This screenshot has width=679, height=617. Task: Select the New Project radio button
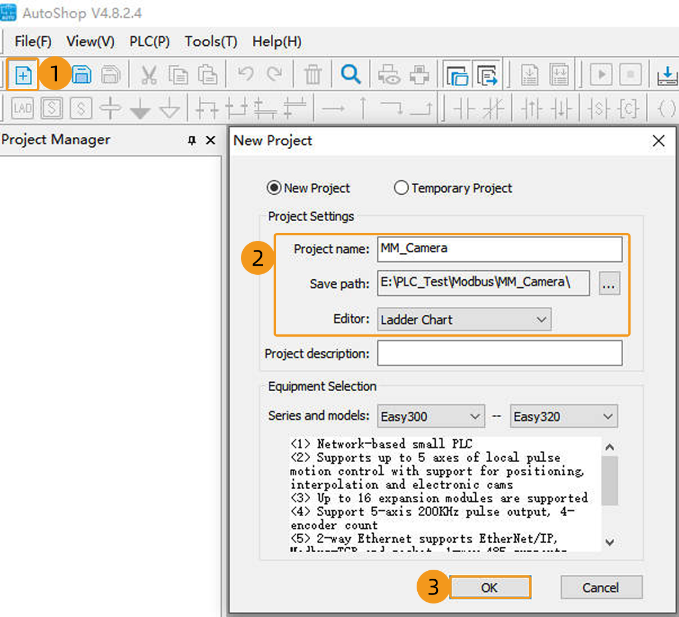coord(274,188)
